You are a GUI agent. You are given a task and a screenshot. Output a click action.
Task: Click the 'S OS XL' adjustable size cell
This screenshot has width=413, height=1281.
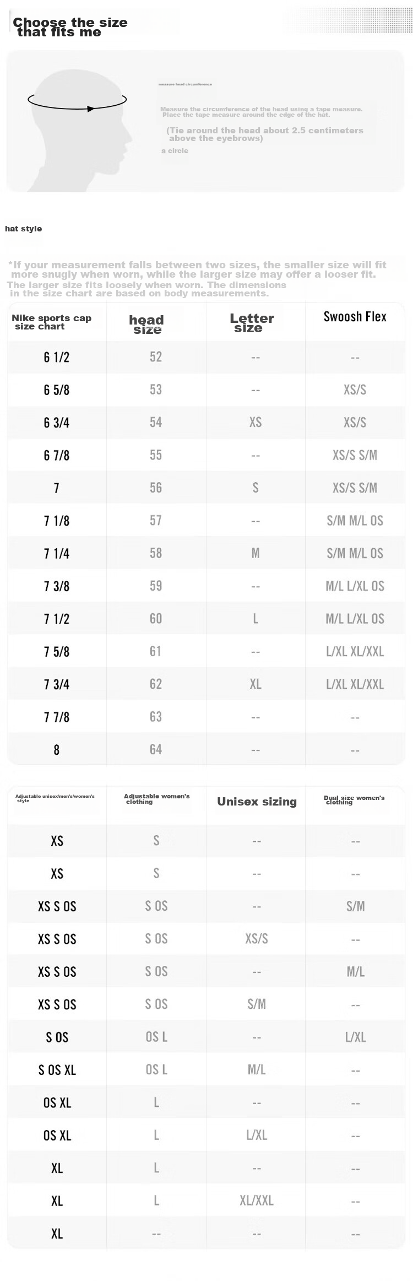click(57, 1070)
